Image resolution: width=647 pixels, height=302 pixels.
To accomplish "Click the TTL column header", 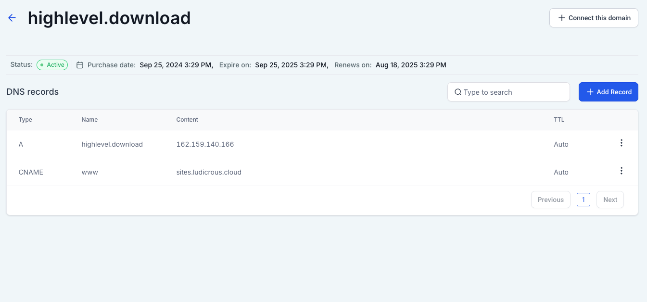I will 559,120.
